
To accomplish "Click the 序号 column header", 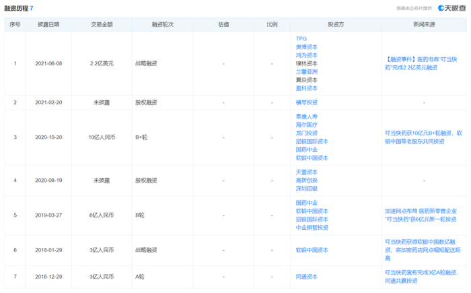I will coord(15,25).
